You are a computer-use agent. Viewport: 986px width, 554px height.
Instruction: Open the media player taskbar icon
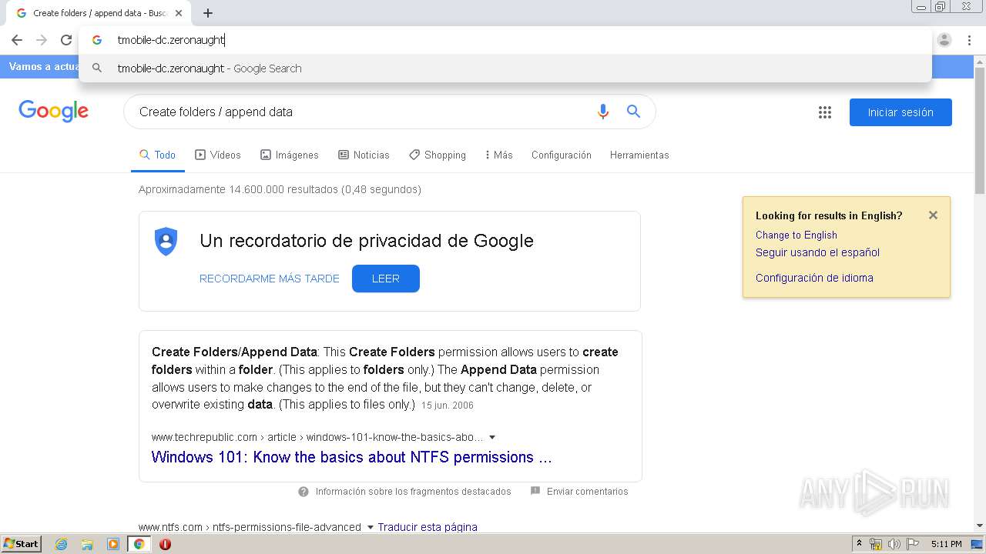click(x=113, y=544)
